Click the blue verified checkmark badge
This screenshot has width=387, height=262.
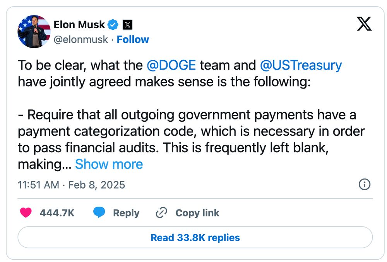point(113,25)
